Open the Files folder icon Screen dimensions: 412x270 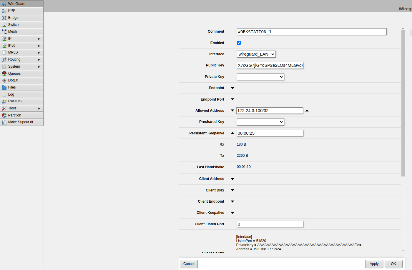coord(4,87)
